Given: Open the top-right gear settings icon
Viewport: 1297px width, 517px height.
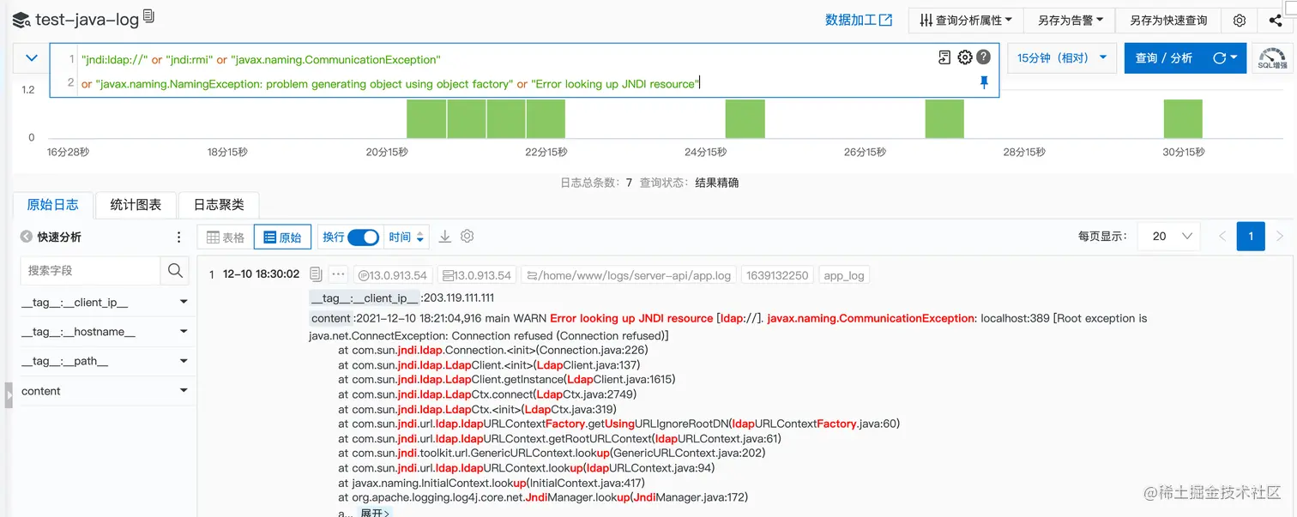Looking at the screenshot, I should tap(1240, 20).
